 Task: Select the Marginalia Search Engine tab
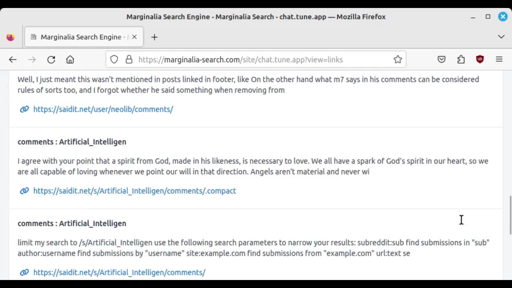coord(84,37)
